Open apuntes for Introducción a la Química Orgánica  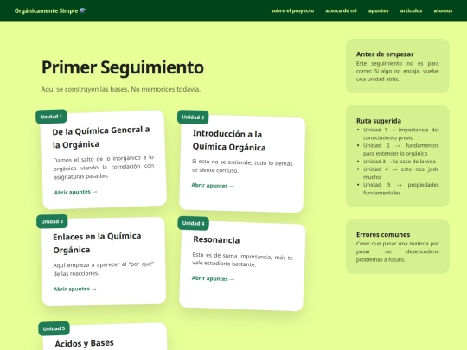tap(213, 186)
